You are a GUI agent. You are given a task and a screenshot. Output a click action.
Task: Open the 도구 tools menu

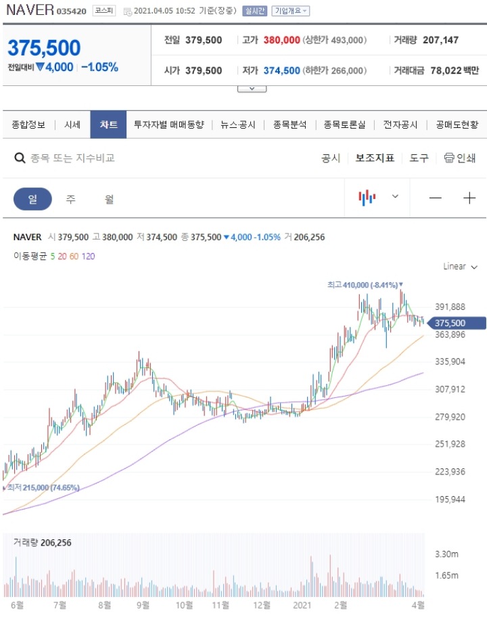[x=419, y=158]
